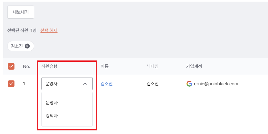Open the 김소진 name link in the table
The image size is (268, 134).
click(x=107, y=84)
